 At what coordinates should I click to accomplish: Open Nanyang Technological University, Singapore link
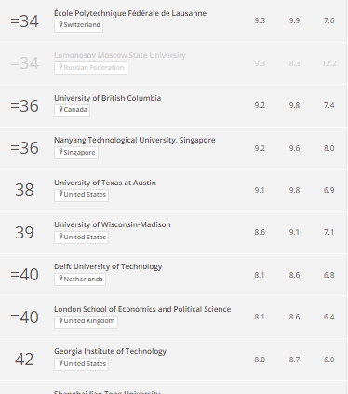135,140
